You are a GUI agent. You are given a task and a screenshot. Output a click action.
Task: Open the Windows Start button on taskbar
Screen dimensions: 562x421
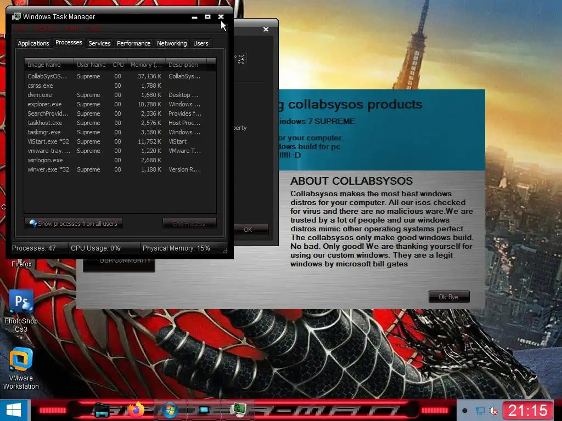click(14, 410)
